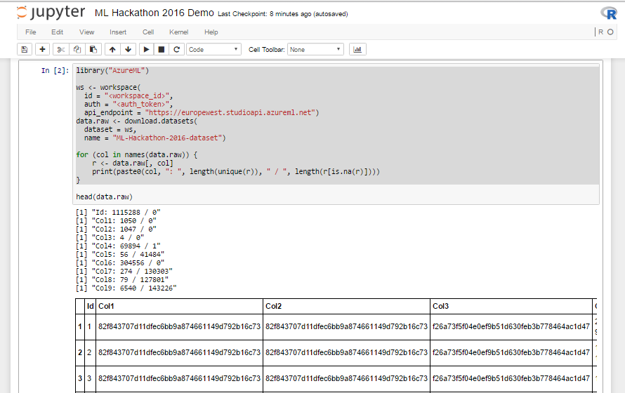The height and width of the screenshot is (393, 625).
Task: Click the "<auth_token>" placeholder string
Action: point(140,105)
